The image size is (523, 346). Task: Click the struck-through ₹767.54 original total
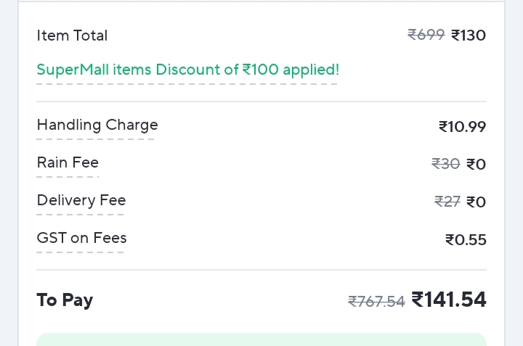click(x=376, y=302)
